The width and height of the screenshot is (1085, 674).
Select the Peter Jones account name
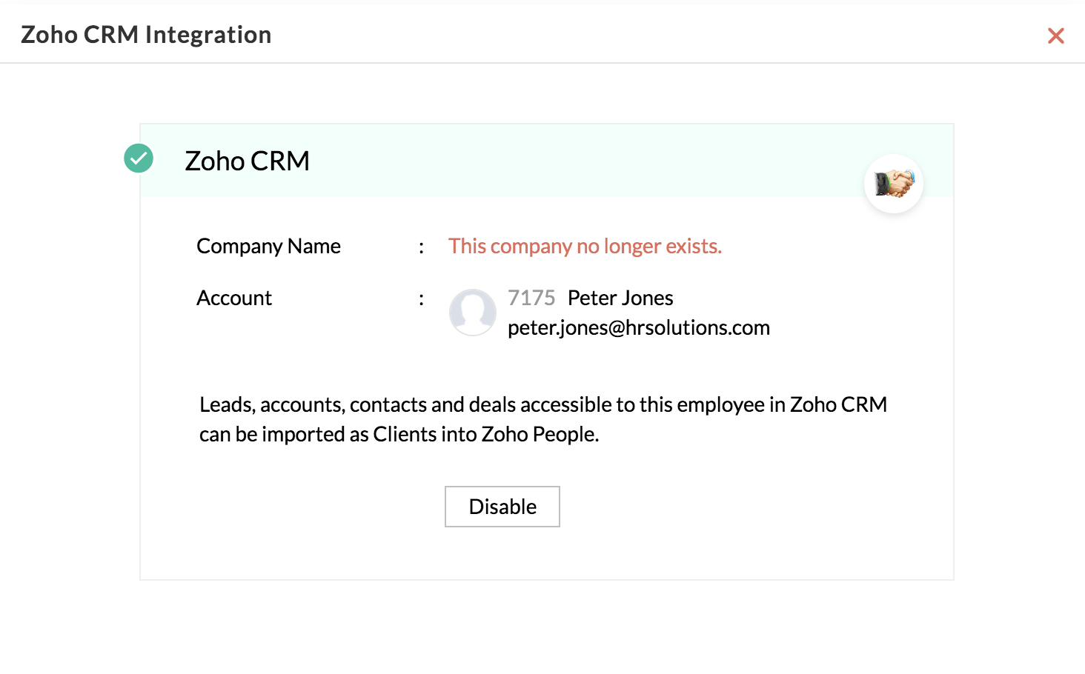click(620, 298)
